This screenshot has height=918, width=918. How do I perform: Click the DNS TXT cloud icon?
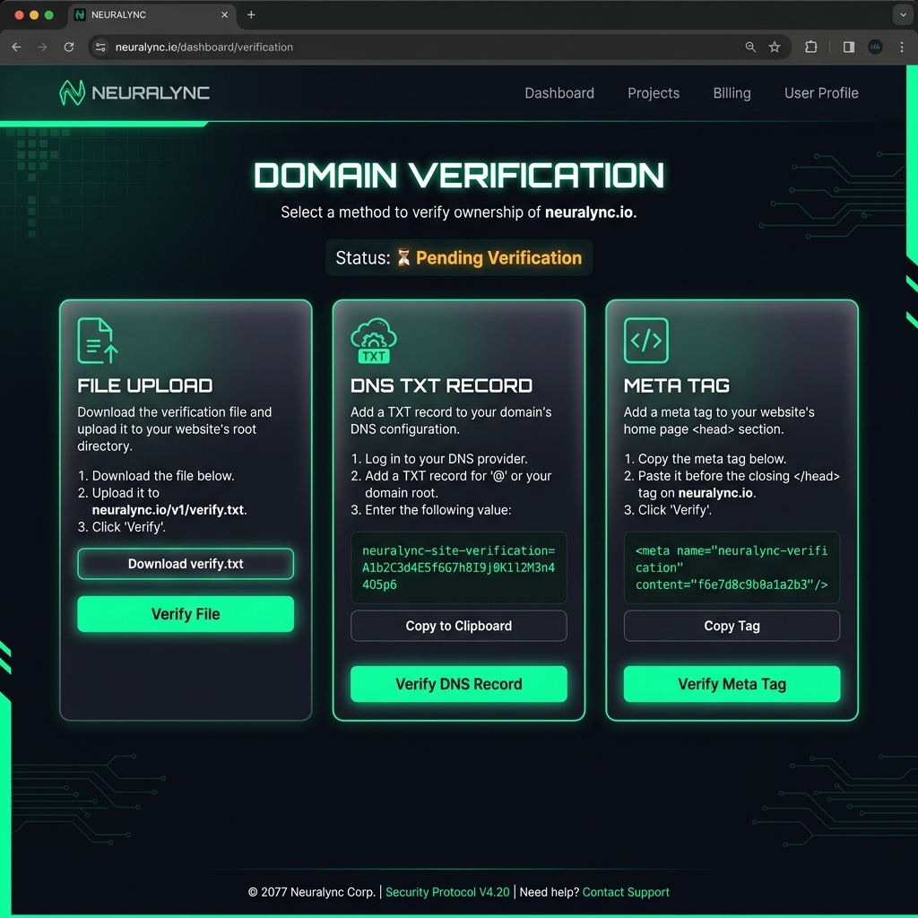[x=373, y=342]
